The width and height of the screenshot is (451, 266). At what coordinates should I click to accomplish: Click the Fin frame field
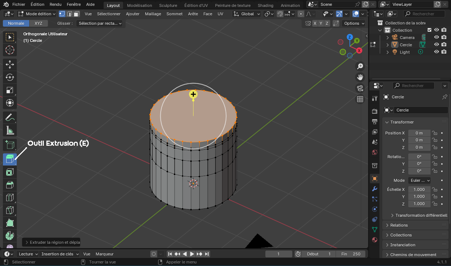click(x=351, y=254)
